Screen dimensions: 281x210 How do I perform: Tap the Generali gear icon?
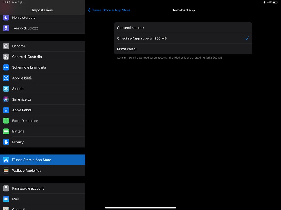[6, 46]
